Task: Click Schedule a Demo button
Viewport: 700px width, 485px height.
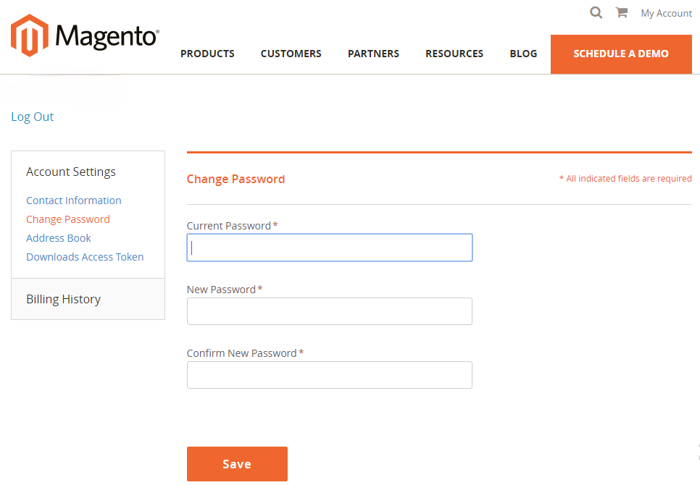Action: pos(621,54)
